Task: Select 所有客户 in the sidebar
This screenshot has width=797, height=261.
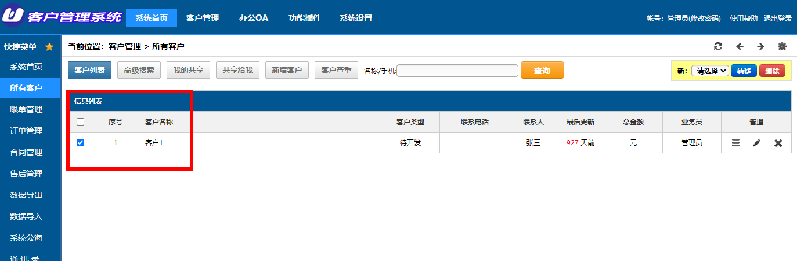Action: [x=30, y=88]
